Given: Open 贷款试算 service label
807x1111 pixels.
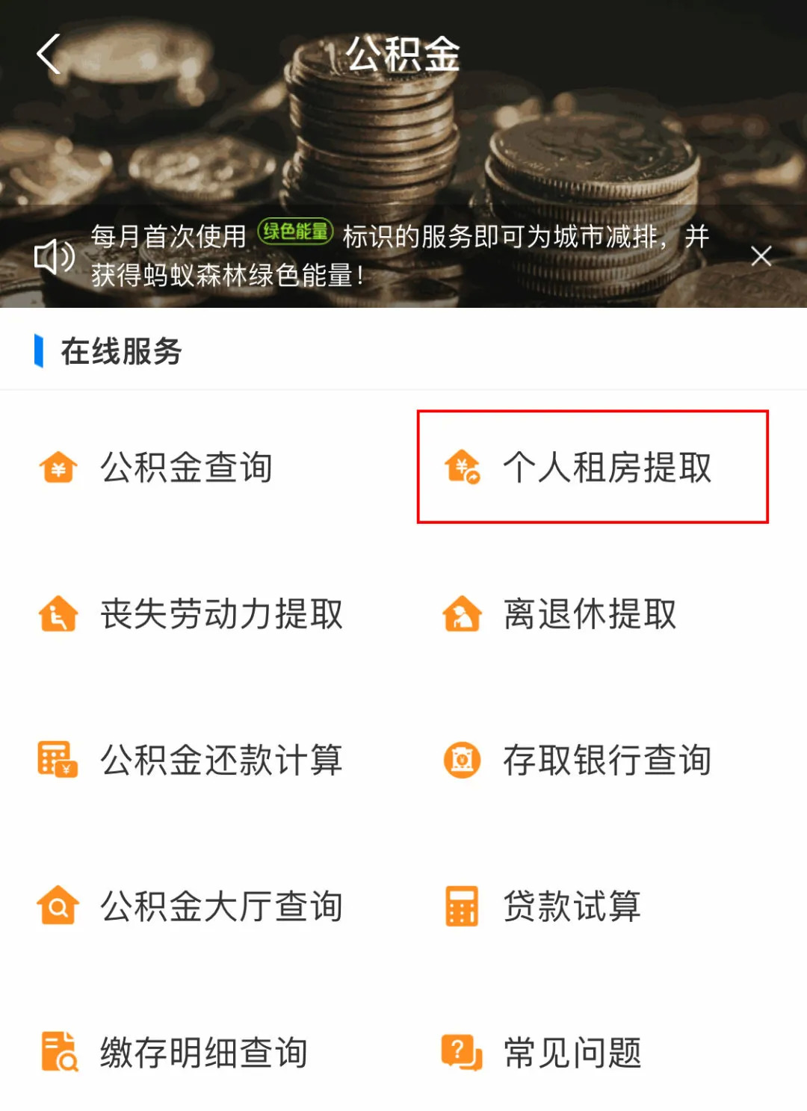Looking at the screenshot, I should [572, 906].
